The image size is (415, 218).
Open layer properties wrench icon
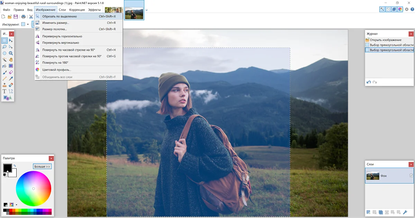coord(405,212)
